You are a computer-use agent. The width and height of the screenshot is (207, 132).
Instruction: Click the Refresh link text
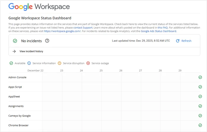point(186,41)
